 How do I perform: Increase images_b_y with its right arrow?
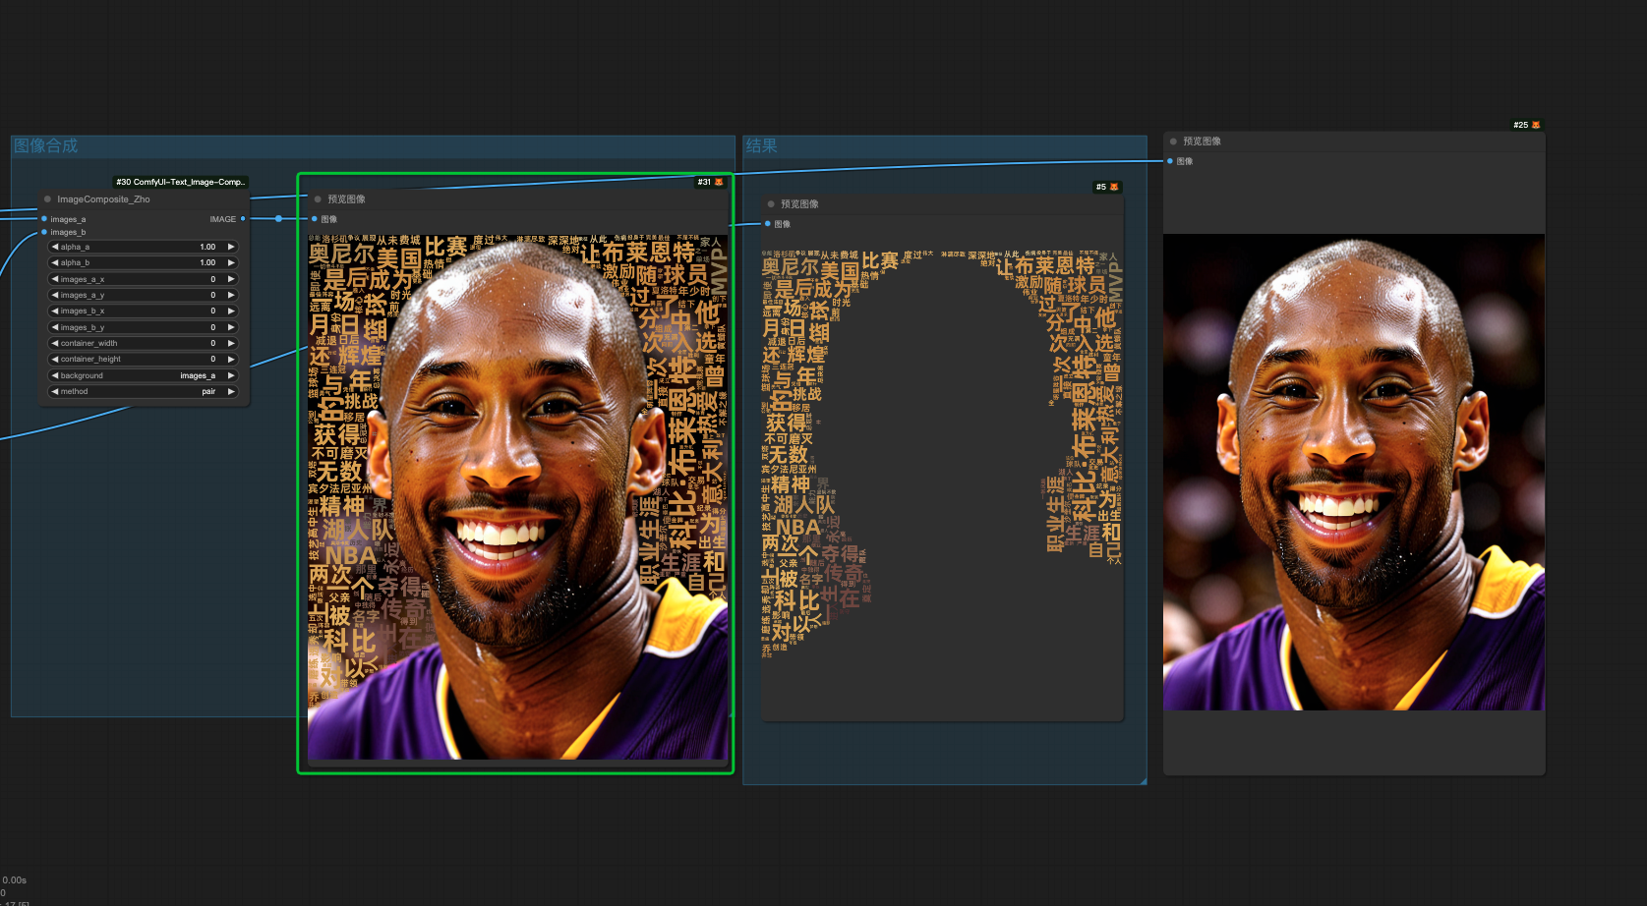pos(231,327)
